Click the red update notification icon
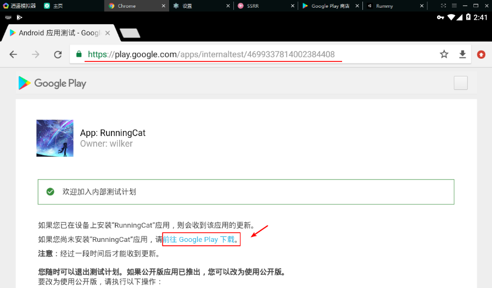 [481, 54]
